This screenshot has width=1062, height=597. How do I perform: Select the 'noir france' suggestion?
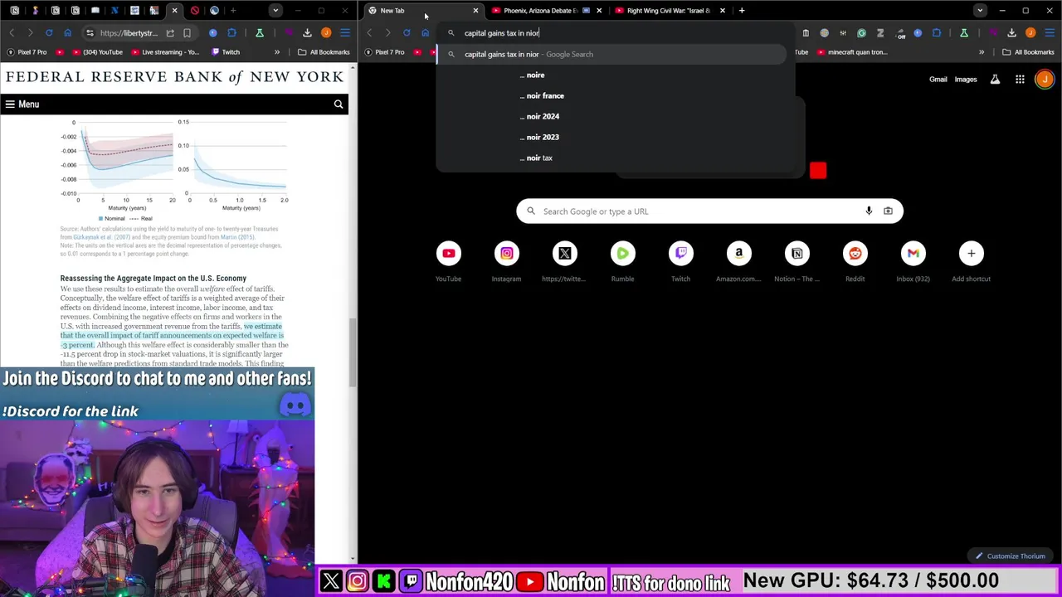(611, 95)
